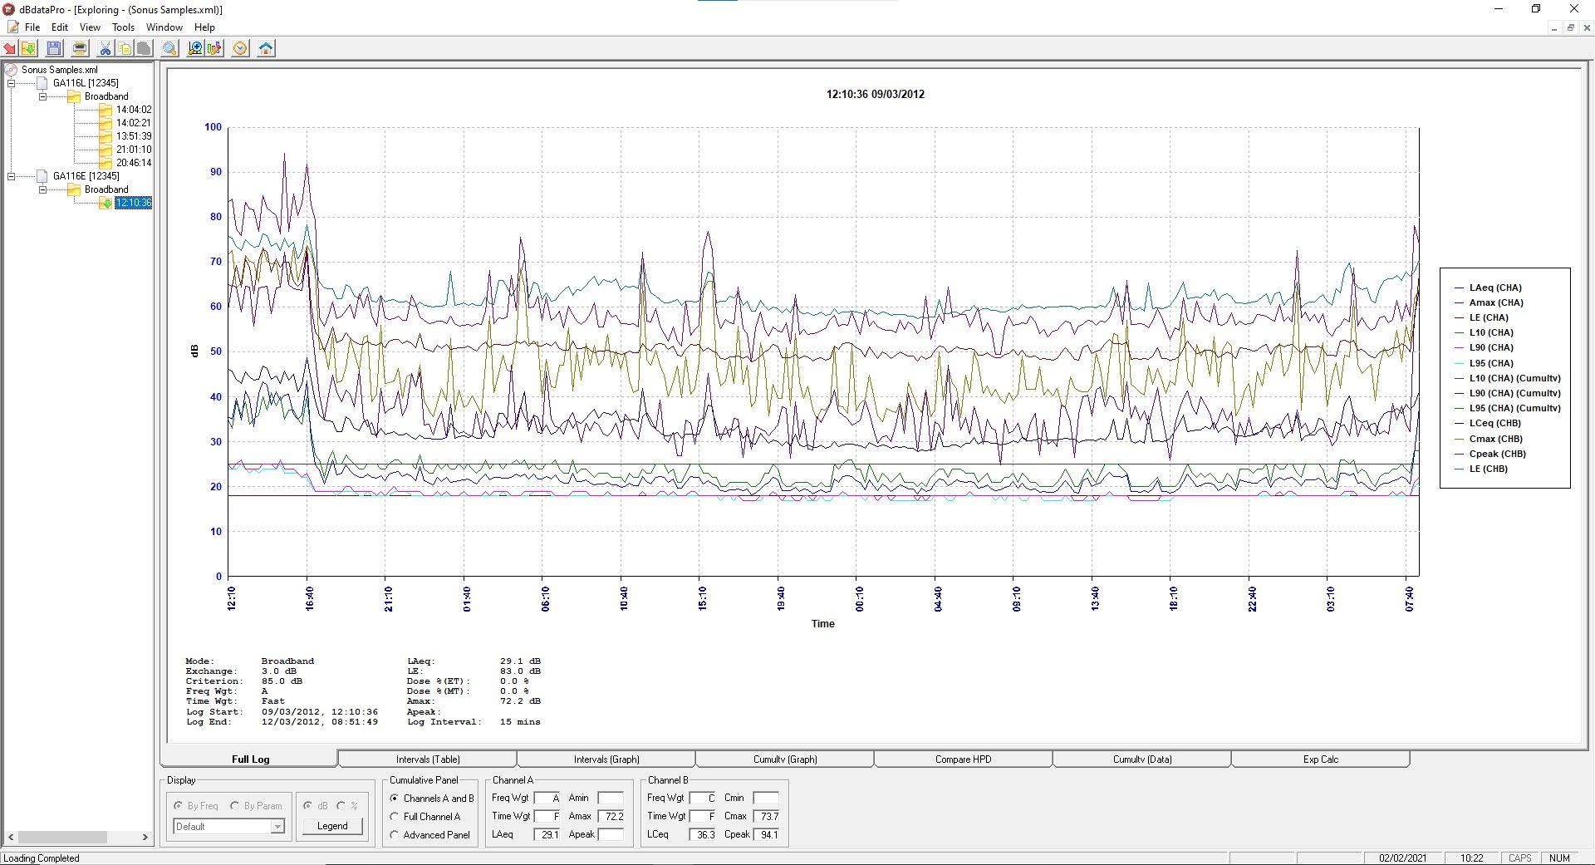Collapse the GA116L [12345] tree node
This screenshot has height=865, width=1595.
pos(12,83)
